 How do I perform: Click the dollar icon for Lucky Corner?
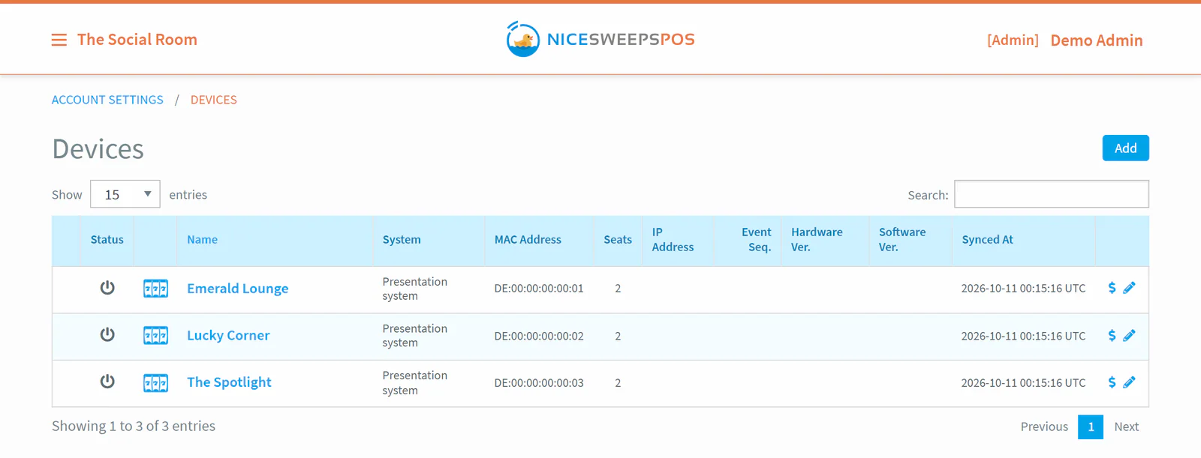(1112, 335)
